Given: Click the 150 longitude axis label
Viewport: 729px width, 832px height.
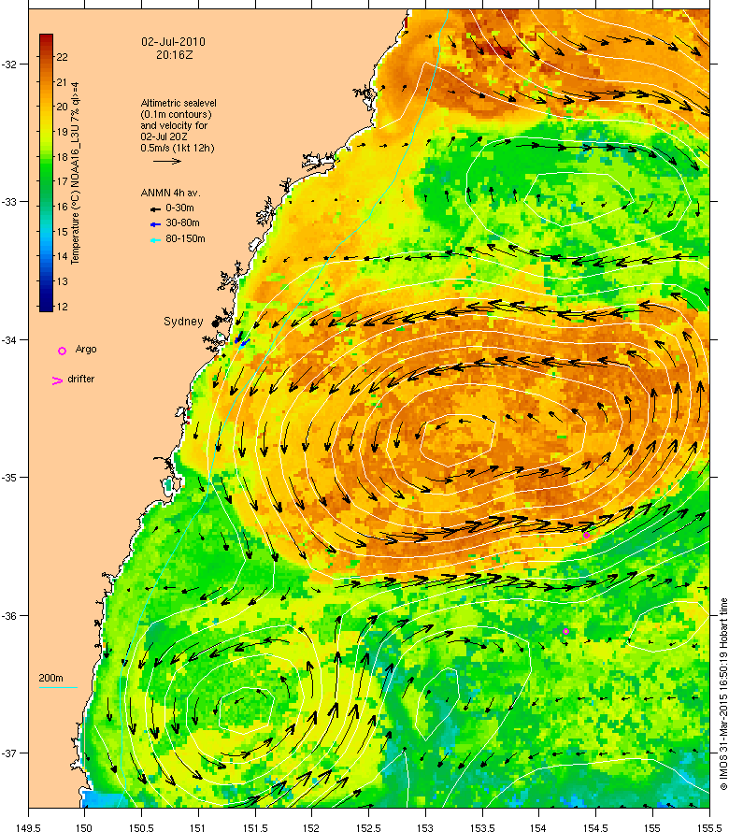Looking at the screenshot, I should (84, 827).
